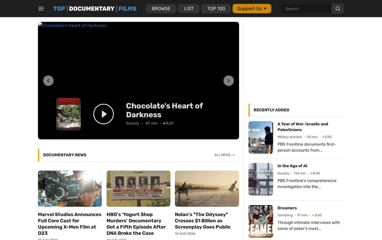The image size is (382, 240).
Task: Click the DOCUMENTARY NEWS heading
Action: click(x=65, y=155)
